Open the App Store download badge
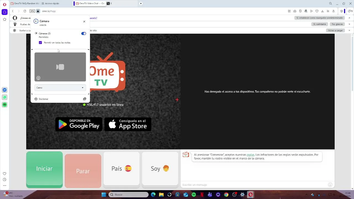Viewport: 354px width, 199px height. click(128, 124)
